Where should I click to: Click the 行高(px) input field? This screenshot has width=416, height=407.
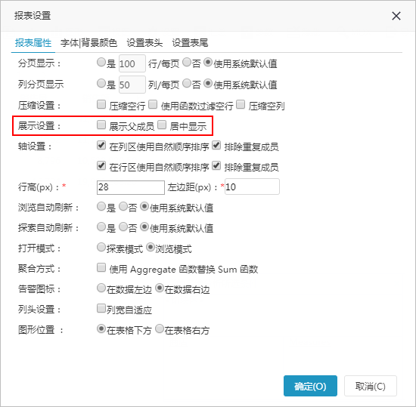click(131, 187)
